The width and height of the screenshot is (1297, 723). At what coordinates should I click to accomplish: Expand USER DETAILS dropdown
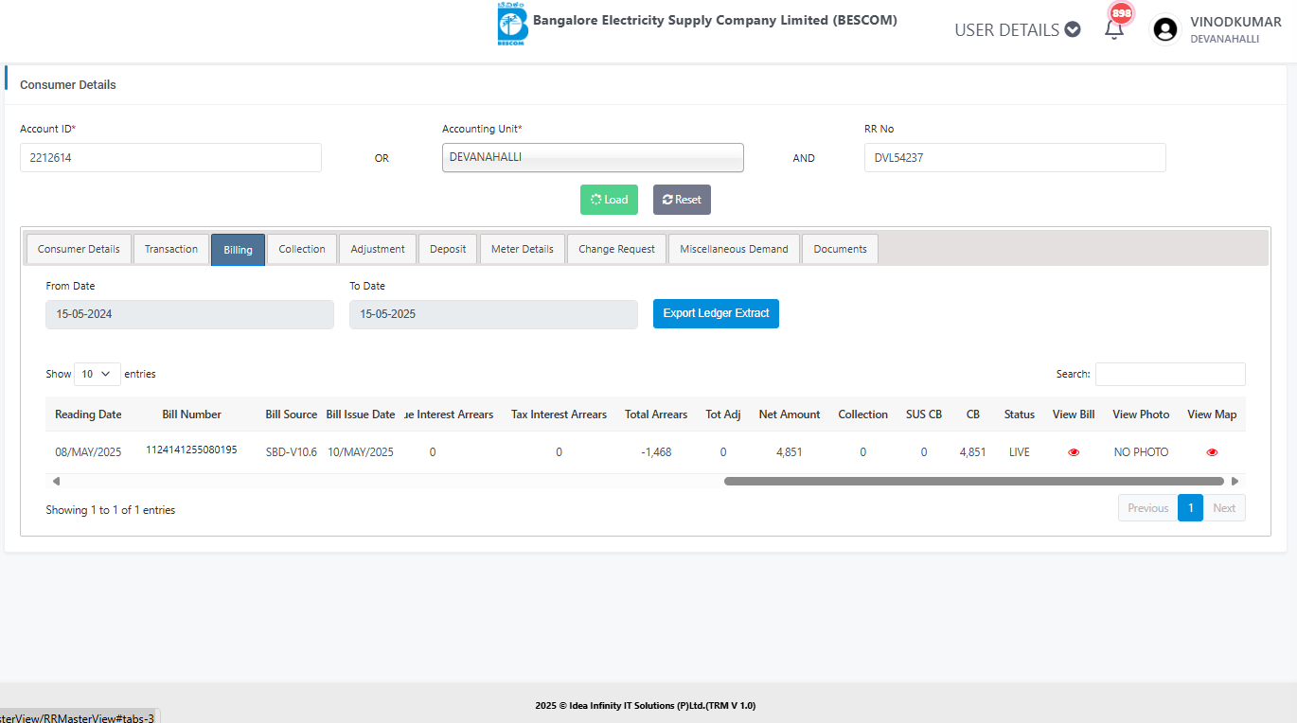click(1018, 29)
